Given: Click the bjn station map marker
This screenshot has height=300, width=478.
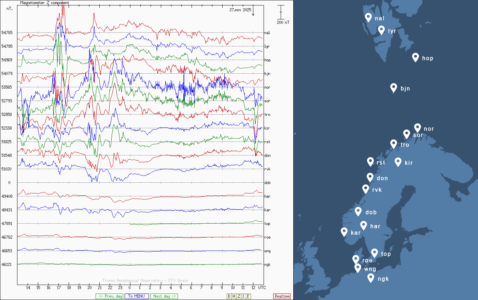Looking at the screenshot, I should point(394,88).
